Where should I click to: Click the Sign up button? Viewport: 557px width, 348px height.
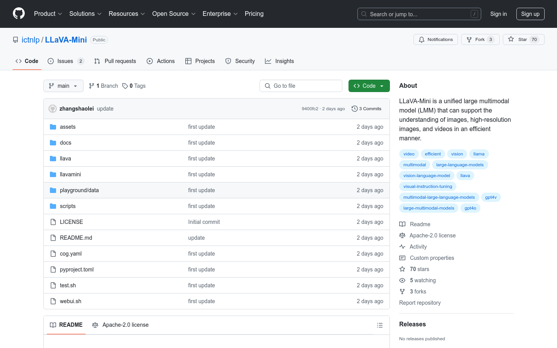(530, 14)
